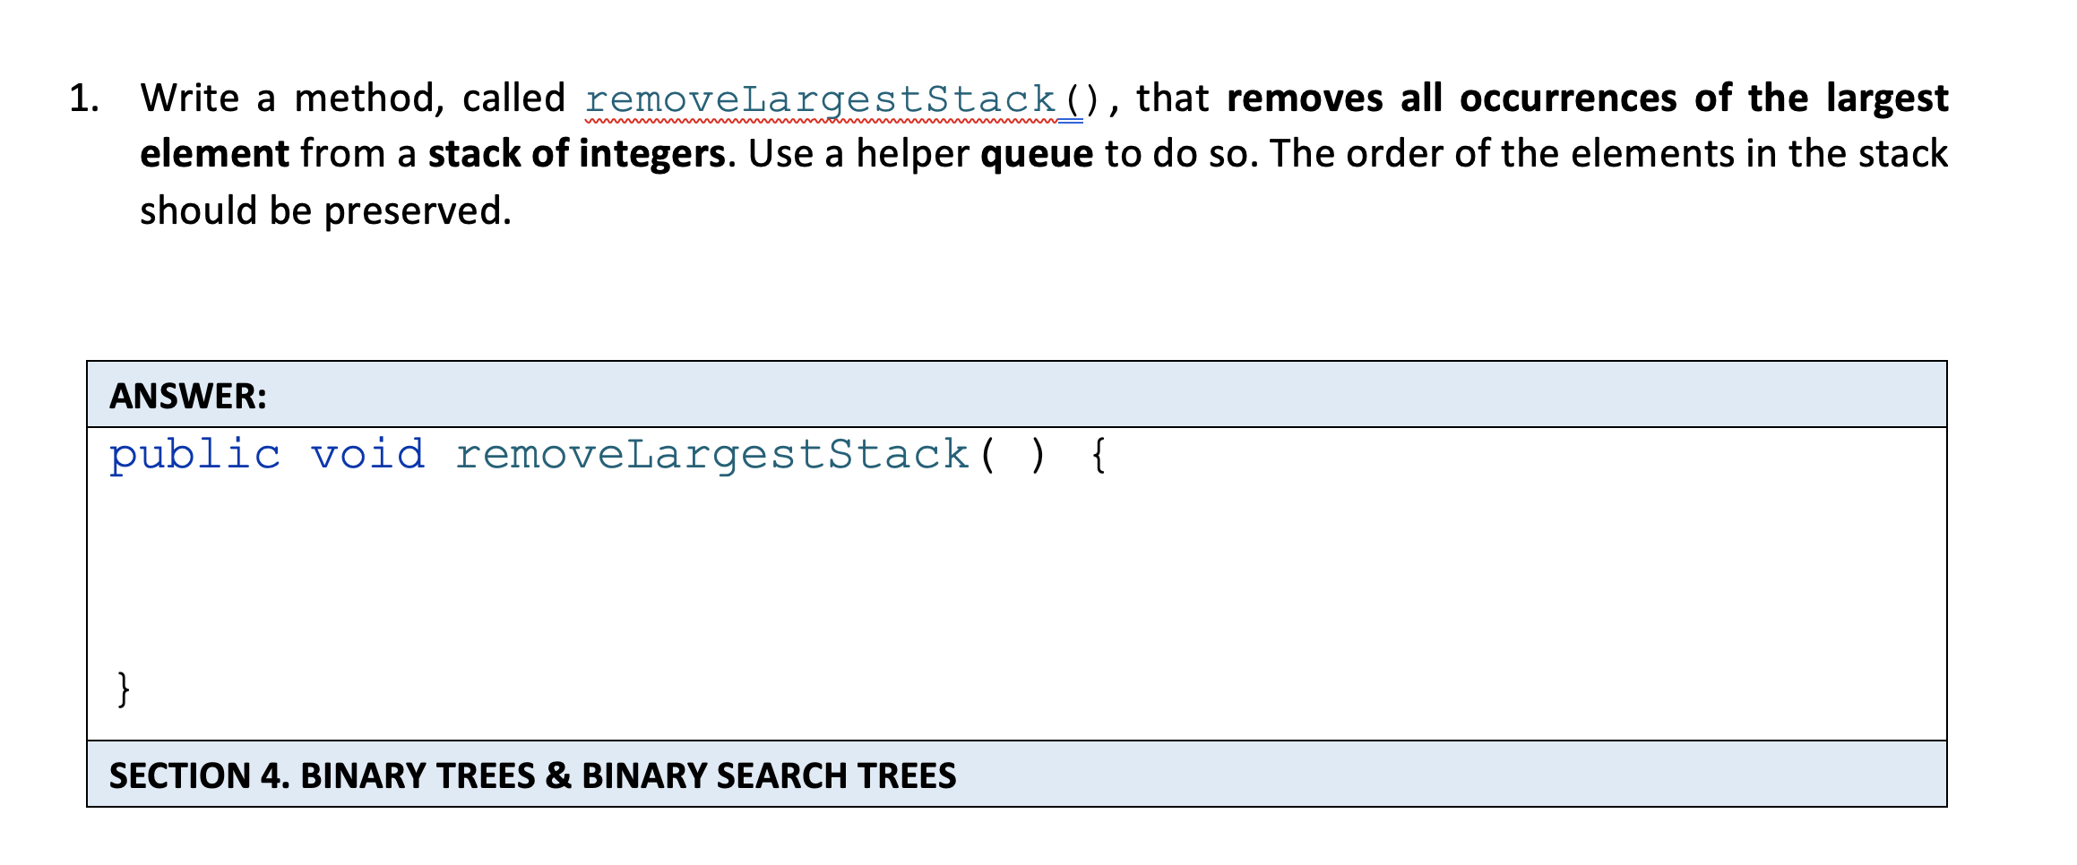
Task: Click the bold phrase "stack of integers"
Action: 576,154
